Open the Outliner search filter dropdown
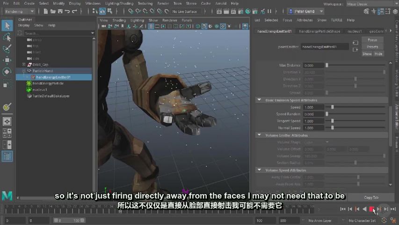Screen dimensions: 399x225 click(x=92, y=33)
